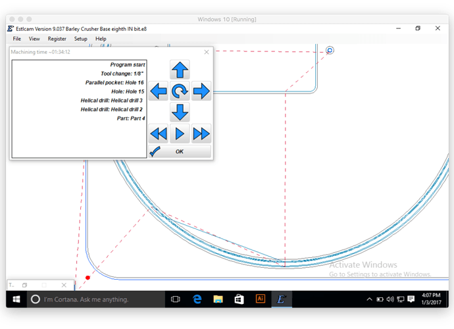Viewport: 454px width, 329px height.
Task: Click the network tray icon
Action: [401, 299]
